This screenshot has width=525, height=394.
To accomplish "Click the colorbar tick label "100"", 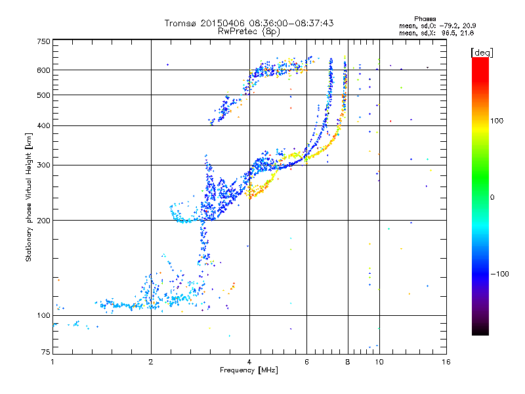I will pos(497,121).
